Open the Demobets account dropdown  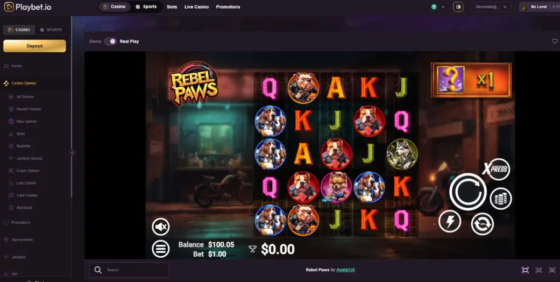491,7
